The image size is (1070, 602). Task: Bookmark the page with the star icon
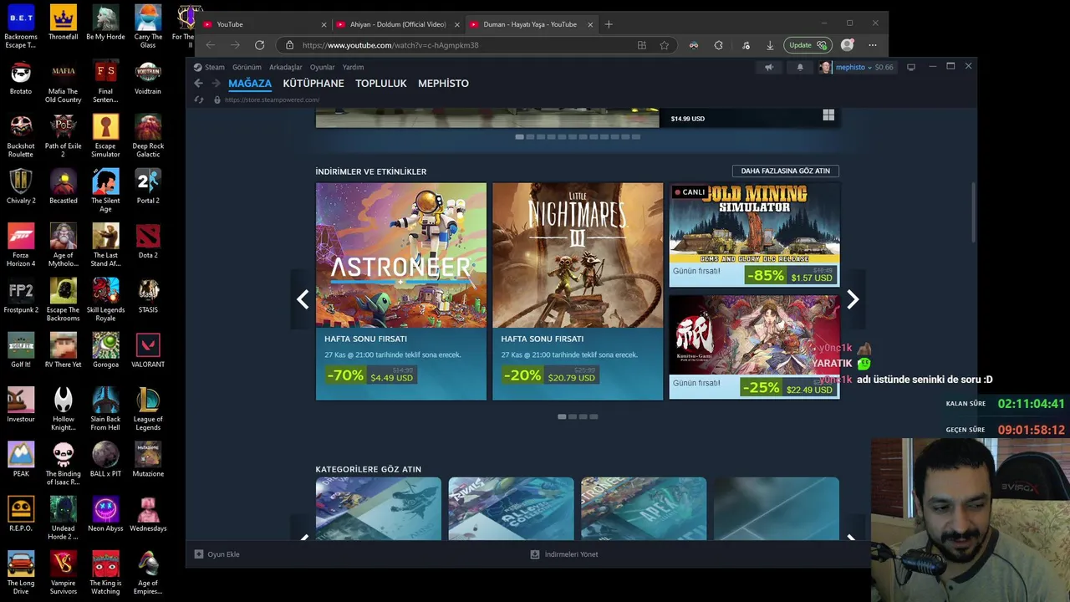(x=665, y=45)
